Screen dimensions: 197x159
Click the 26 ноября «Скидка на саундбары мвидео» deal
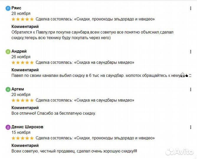click(85, 62)
